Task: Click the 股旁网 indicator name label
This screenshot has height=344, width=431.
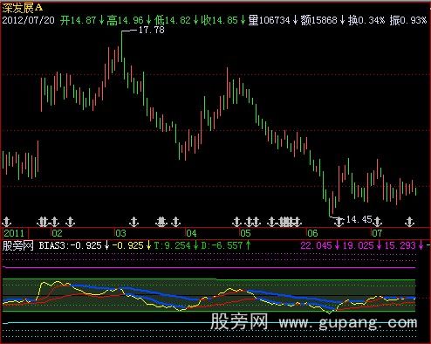Action: [x=17, y=245]
